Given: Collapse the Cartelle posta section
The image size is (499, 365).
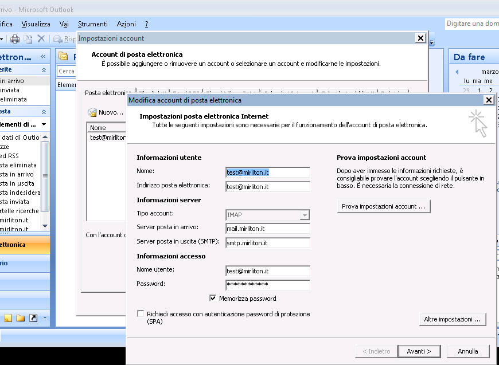Looking at the screenshot, I should [44, 112].
